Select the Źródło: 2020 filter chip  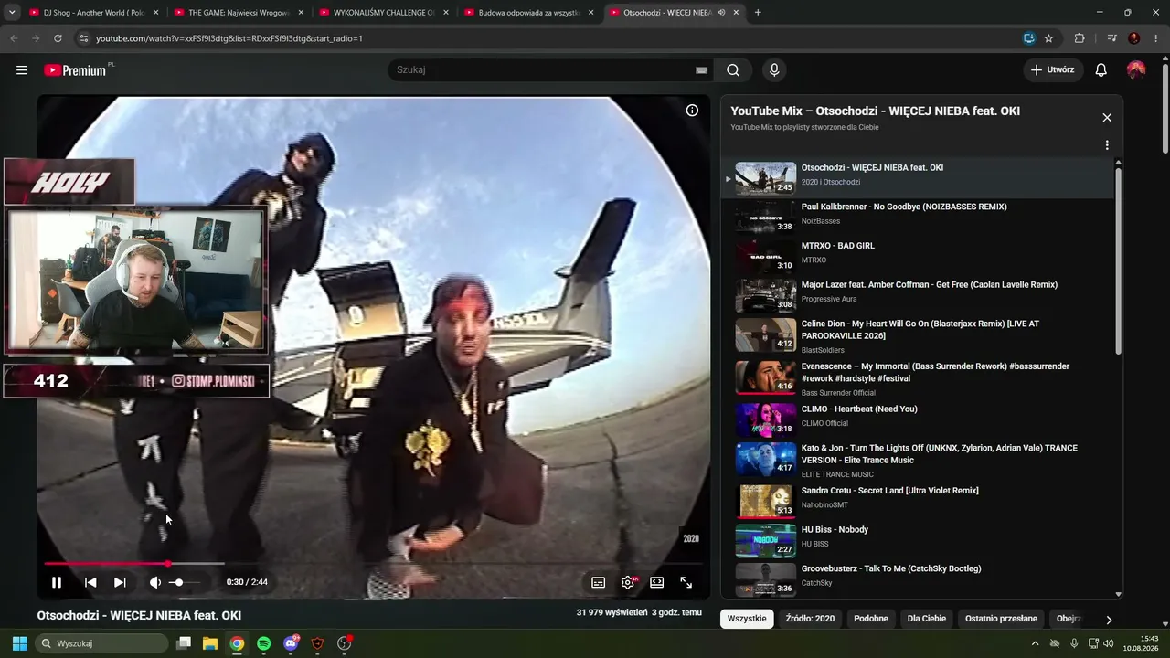pyautogui.click(x=810, y=619)
